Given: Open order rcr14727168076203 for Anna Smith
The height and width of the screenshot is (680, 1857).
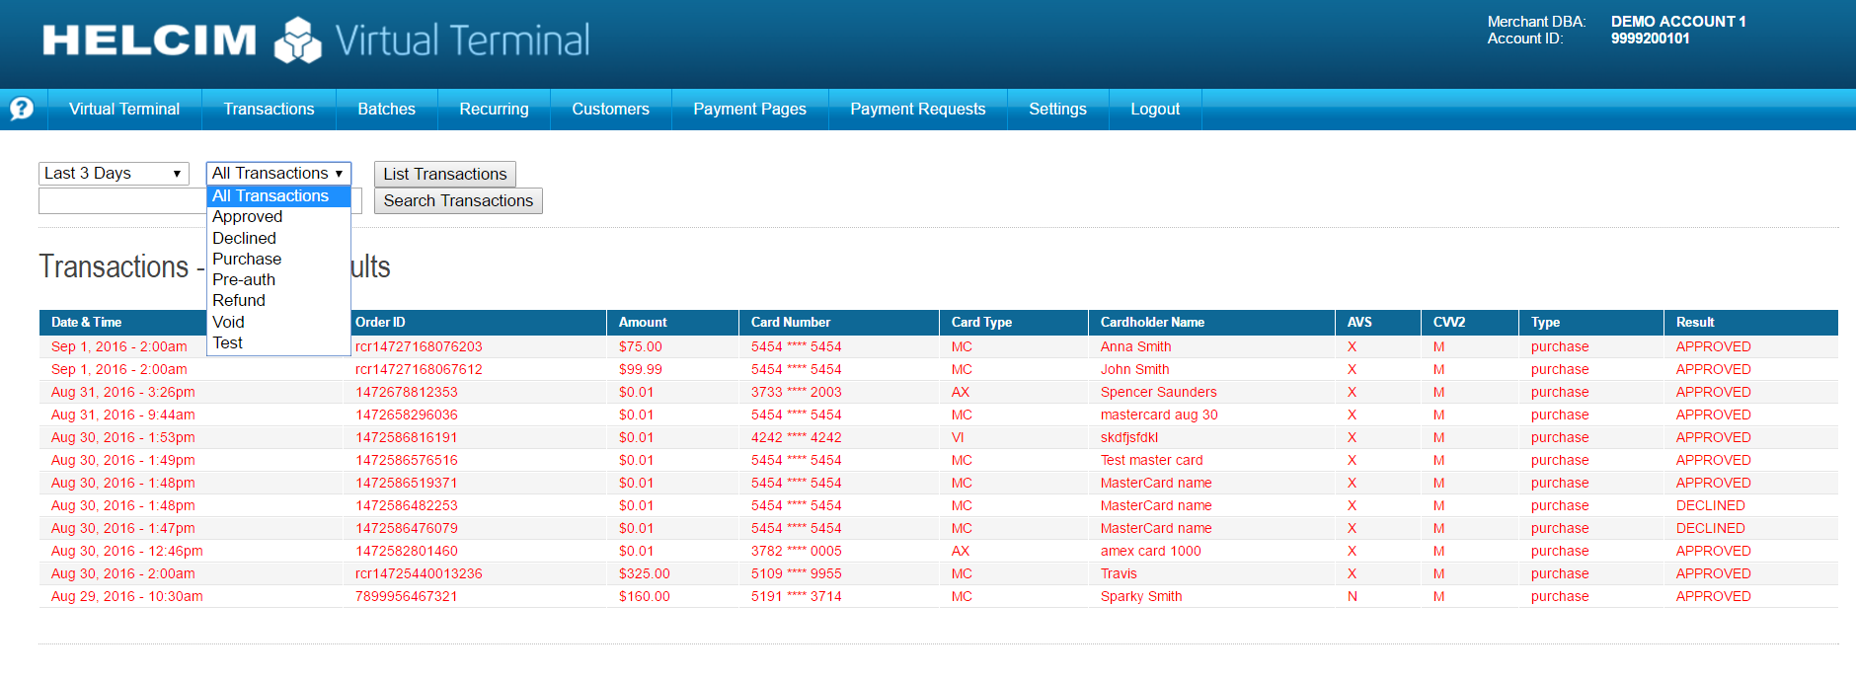Looking at the screenshot, I should point(419,347).
